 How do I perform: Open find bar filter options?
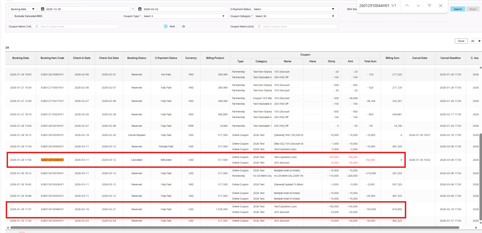(x=429, y=6)
